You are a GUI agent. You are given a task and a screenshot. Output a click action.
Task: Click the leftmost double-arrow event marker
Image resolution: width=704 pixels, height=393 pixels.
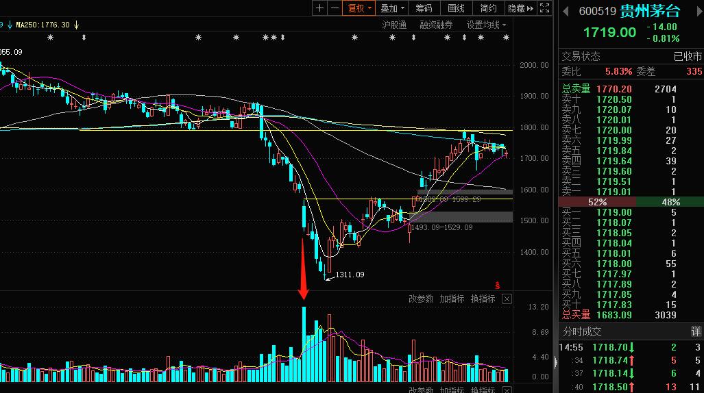(x=84, y=38)
